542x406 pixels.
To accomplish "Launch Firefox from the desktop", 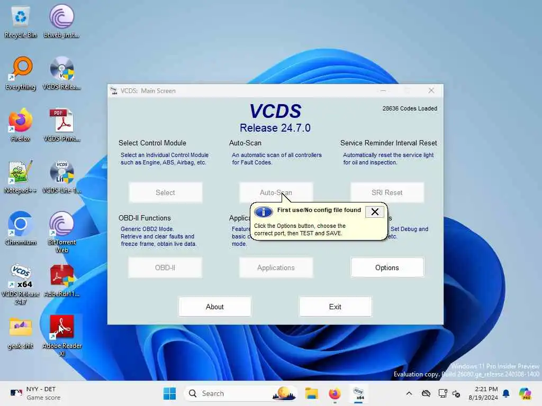I will click(x=21, y=125).
